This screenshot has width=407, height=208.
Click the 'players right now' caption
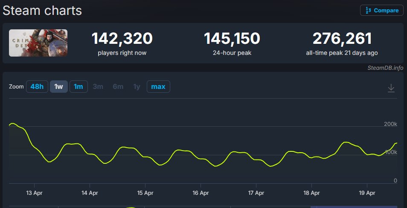point(122,53)
